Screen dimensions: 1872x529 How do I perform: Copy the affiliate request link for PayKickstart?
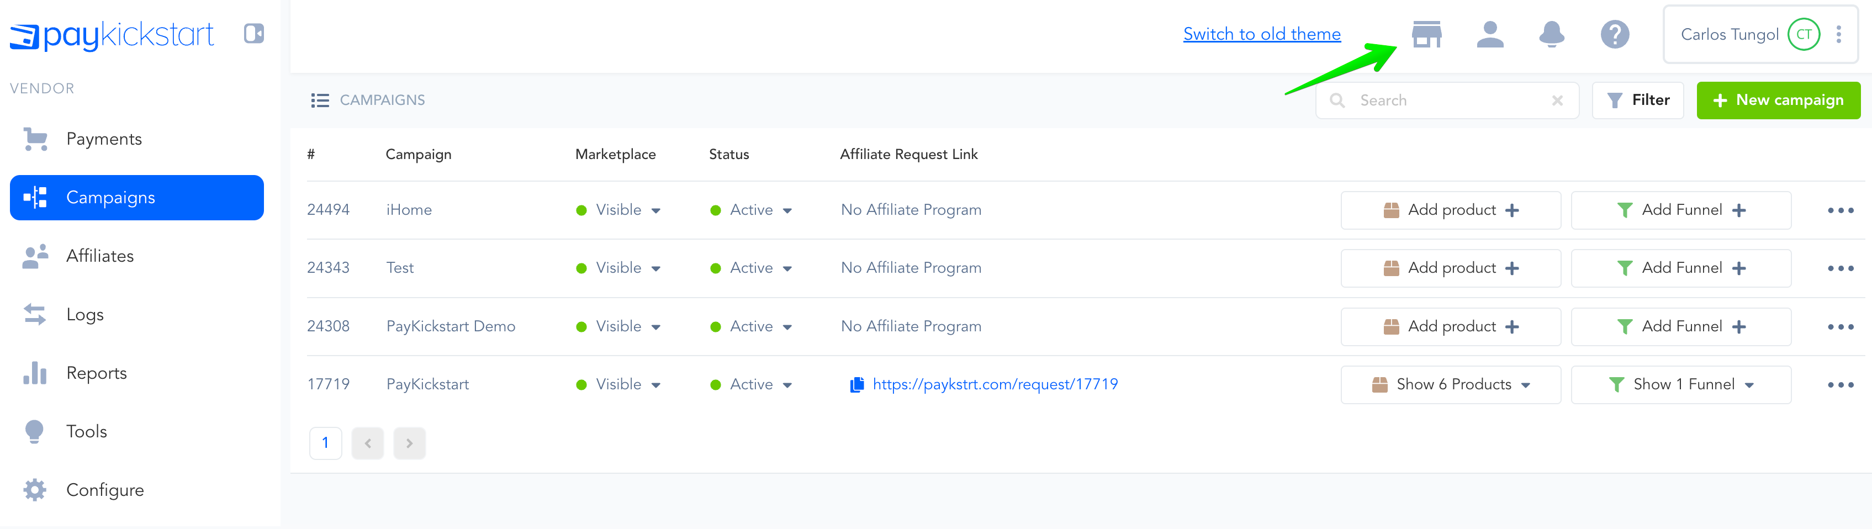tap(857, 384)
